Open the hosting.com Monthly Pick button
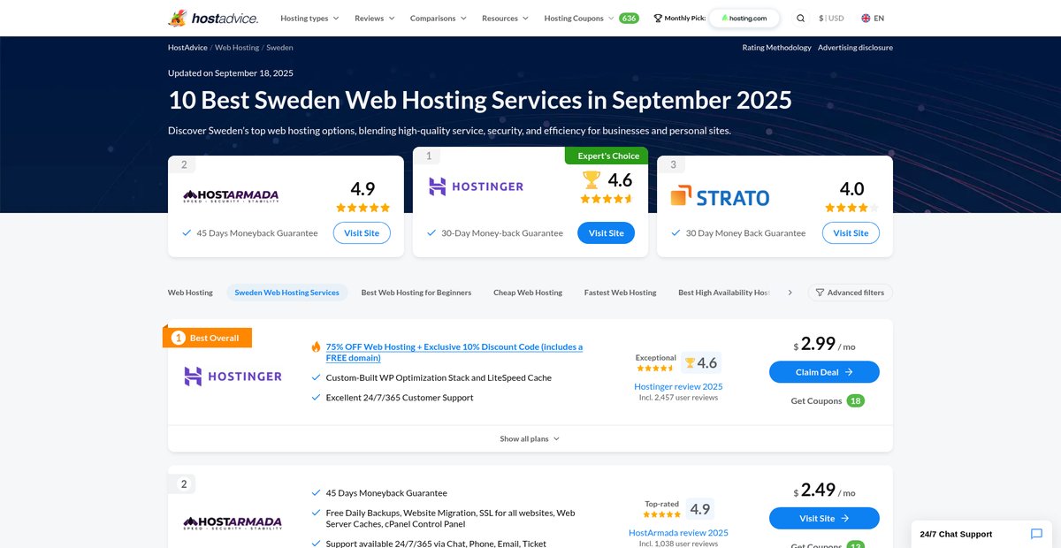This screenshot has height=548, width=1061. [744, 18]
